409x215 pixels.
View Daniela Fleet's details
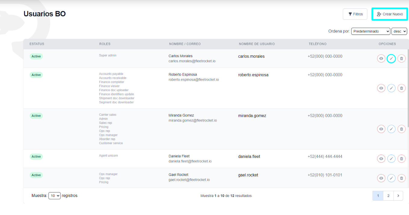381,158
